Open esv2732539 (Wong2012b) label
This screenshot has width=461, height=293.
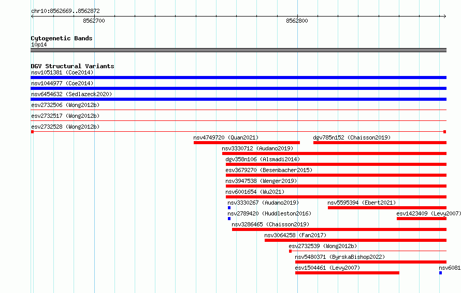pyautogui.click(x=323, y=246)
